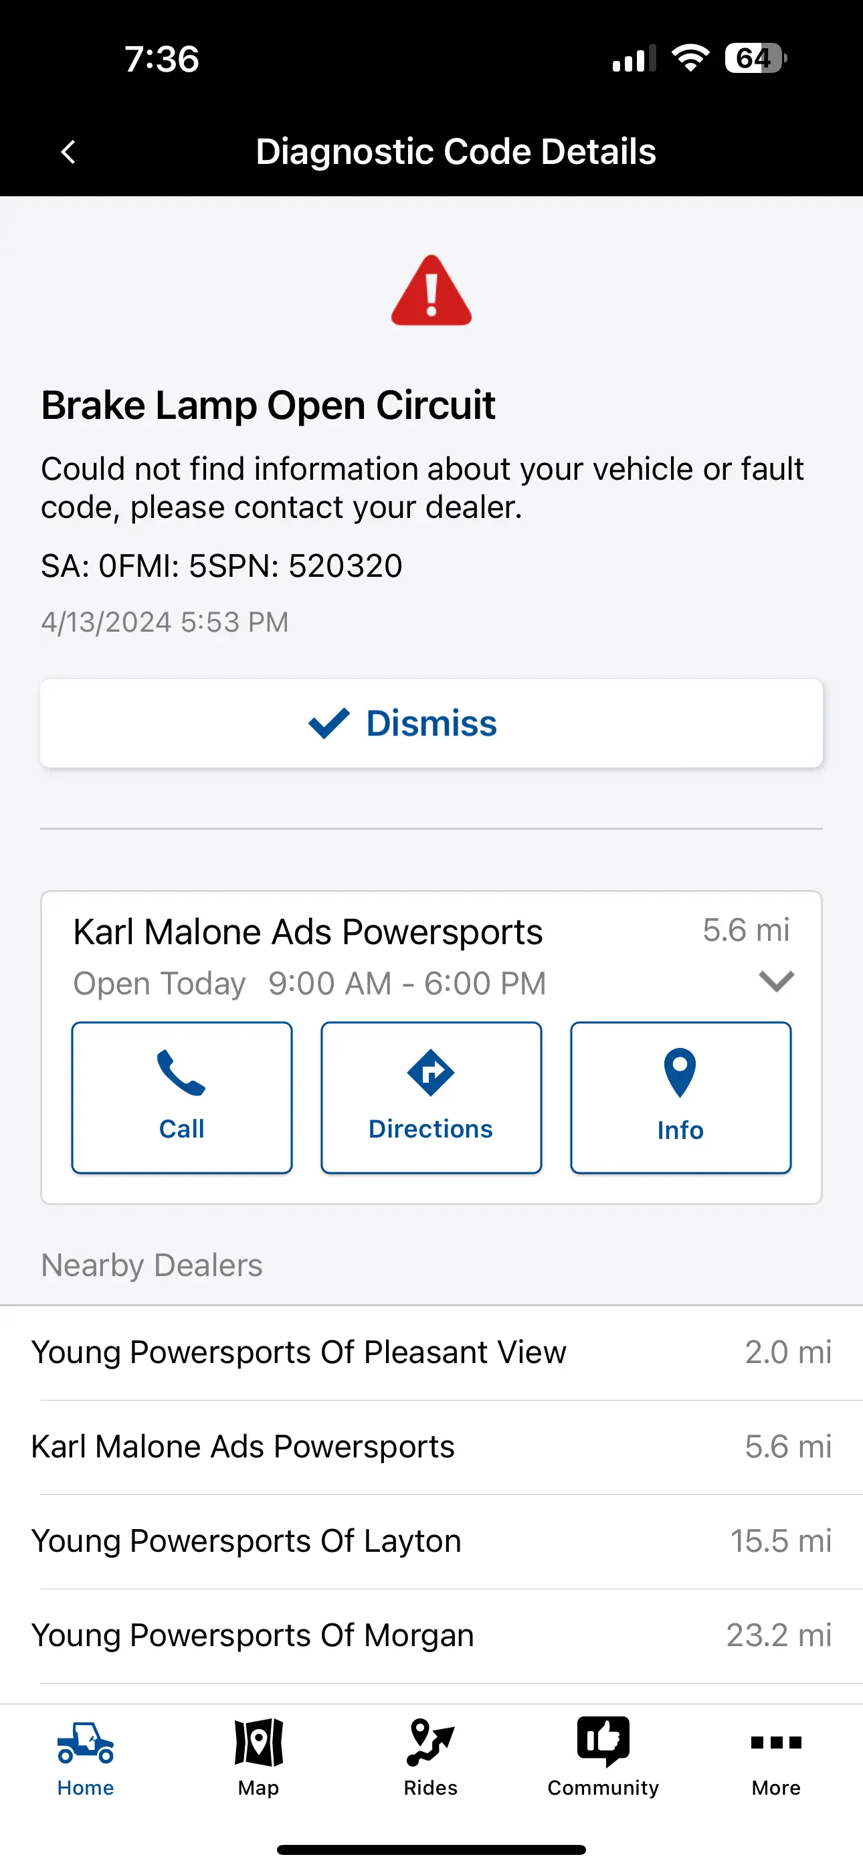863x1871 pixels.
Task: Go back using the header chevron
Action: (x=68, y=152)
